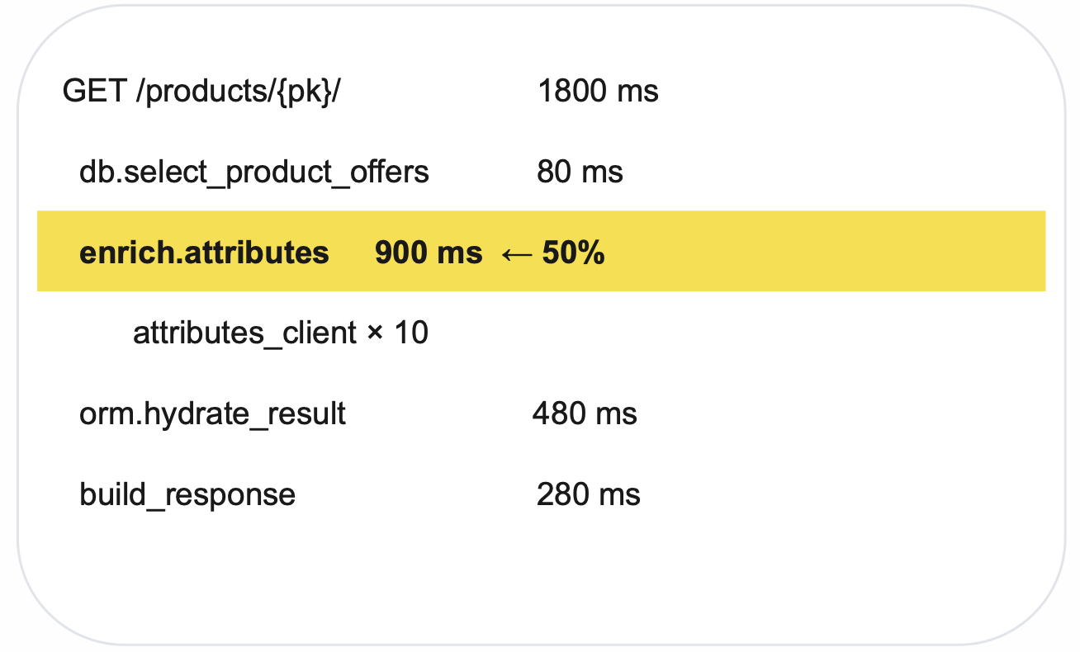Expand the attributes_client × 10 child span
This screenshot has height=652, width=1080.
(281, 333)
